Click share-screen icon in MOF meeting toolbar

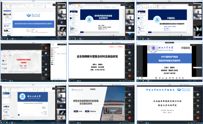(x=156, y=78)
